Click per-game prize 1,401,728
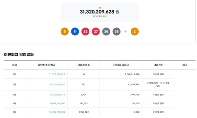 [x=134, y=94]
